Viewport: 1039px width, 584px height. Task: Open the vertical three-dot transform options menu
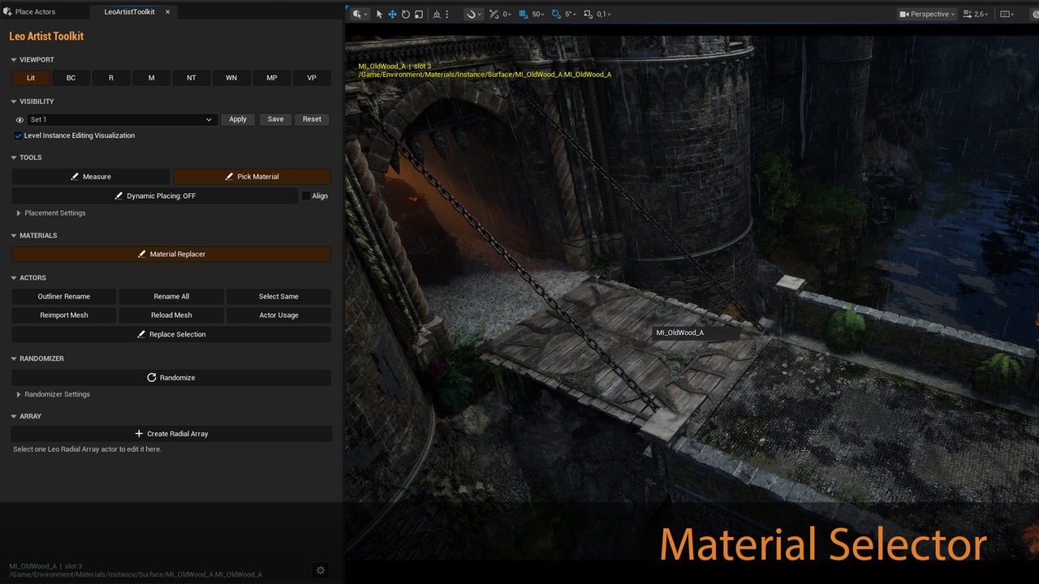tap(447, 14)
